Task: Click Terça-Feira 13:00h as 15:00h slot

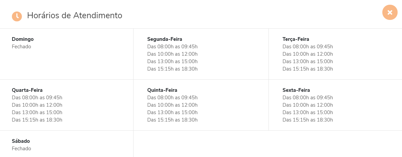Action: click(x=308, y=61)
